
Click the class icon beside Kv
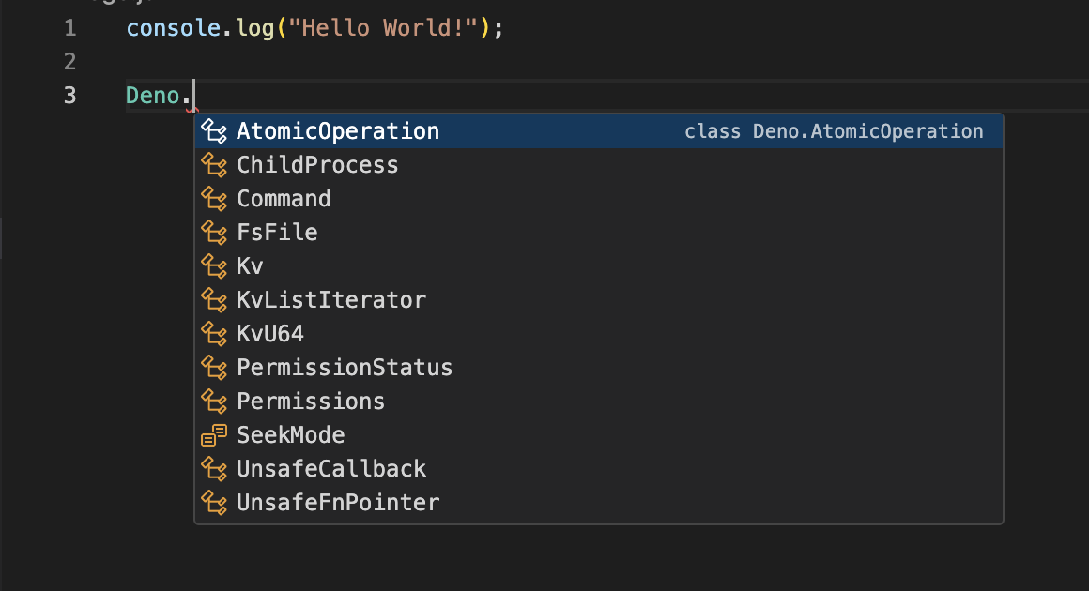215,266
